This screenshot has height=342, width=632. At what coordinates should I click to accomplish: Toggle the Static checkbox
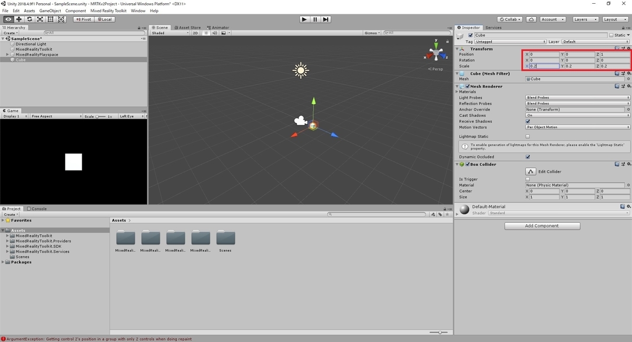611,35
